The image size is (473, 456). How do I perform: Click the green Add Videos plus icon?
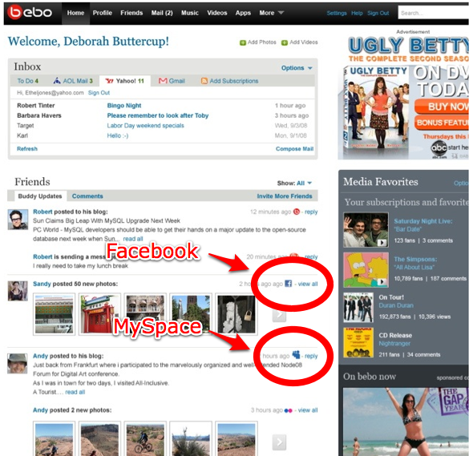pos(284,42)
